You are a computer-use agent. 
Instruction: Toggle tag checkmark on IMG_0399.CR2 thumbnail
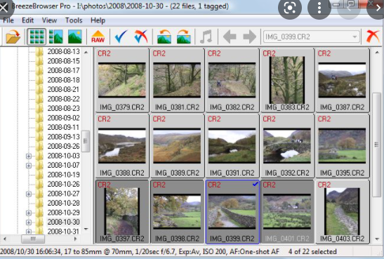point(255,184)
